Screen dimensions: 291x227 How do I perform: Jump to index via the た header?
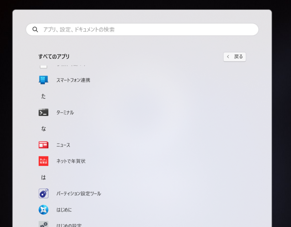(43, 96)
